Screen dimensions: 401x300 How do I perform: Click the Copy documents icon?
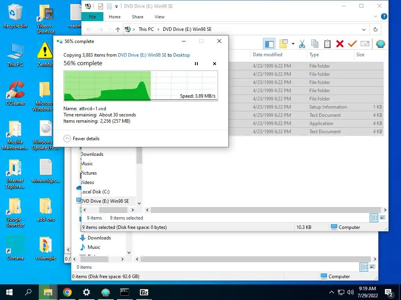coord(315,44)
